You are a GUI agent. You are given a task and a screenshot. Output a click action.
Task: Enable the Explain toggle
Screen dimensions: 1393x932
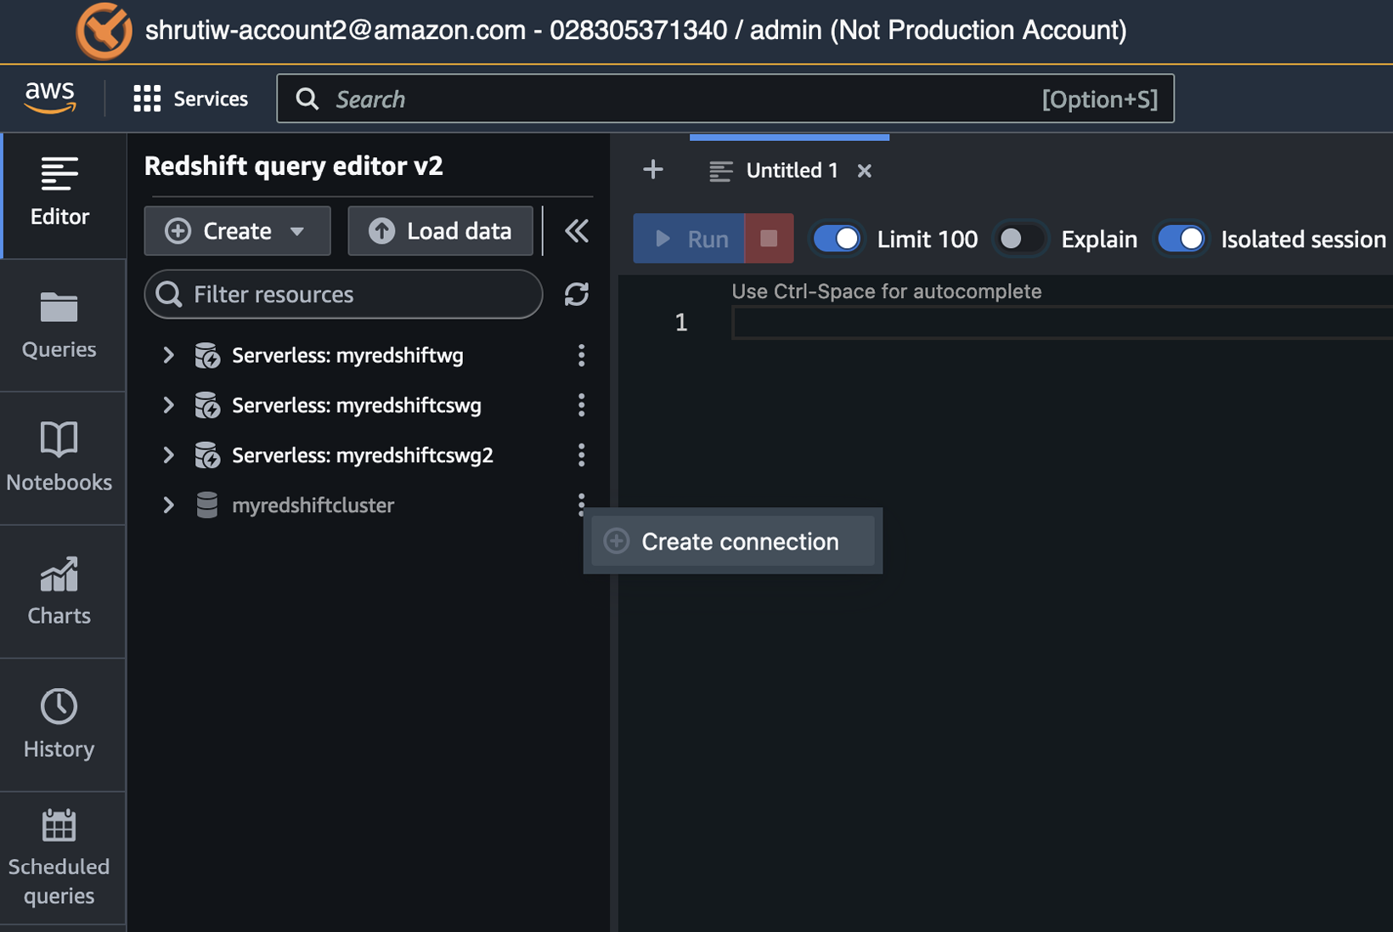tap(1020, 239)
